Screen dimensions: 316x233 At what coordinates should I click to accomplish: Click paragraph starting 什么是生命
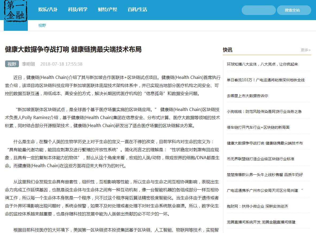pos(112,154)
